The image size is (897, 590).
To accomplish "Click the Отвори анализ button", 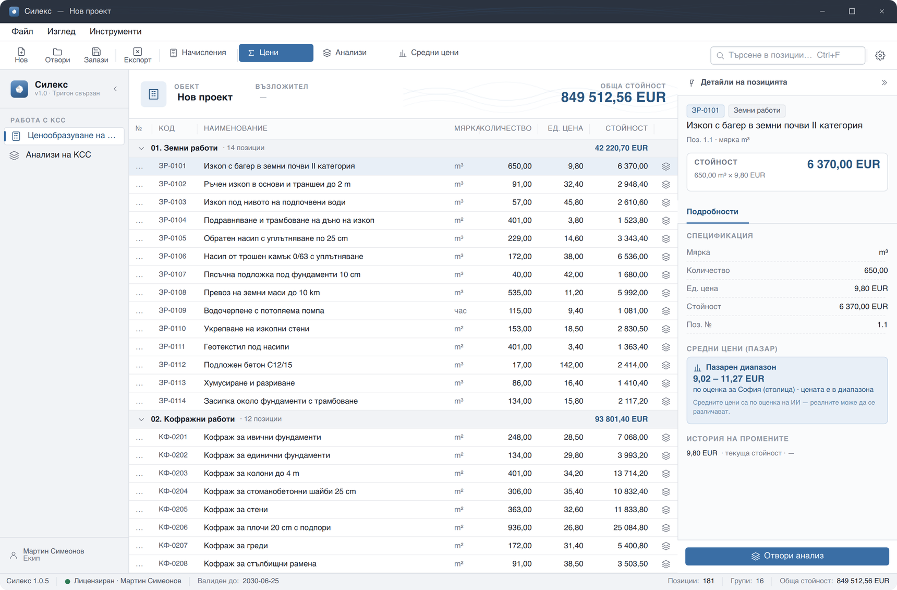I will (787, 556).
